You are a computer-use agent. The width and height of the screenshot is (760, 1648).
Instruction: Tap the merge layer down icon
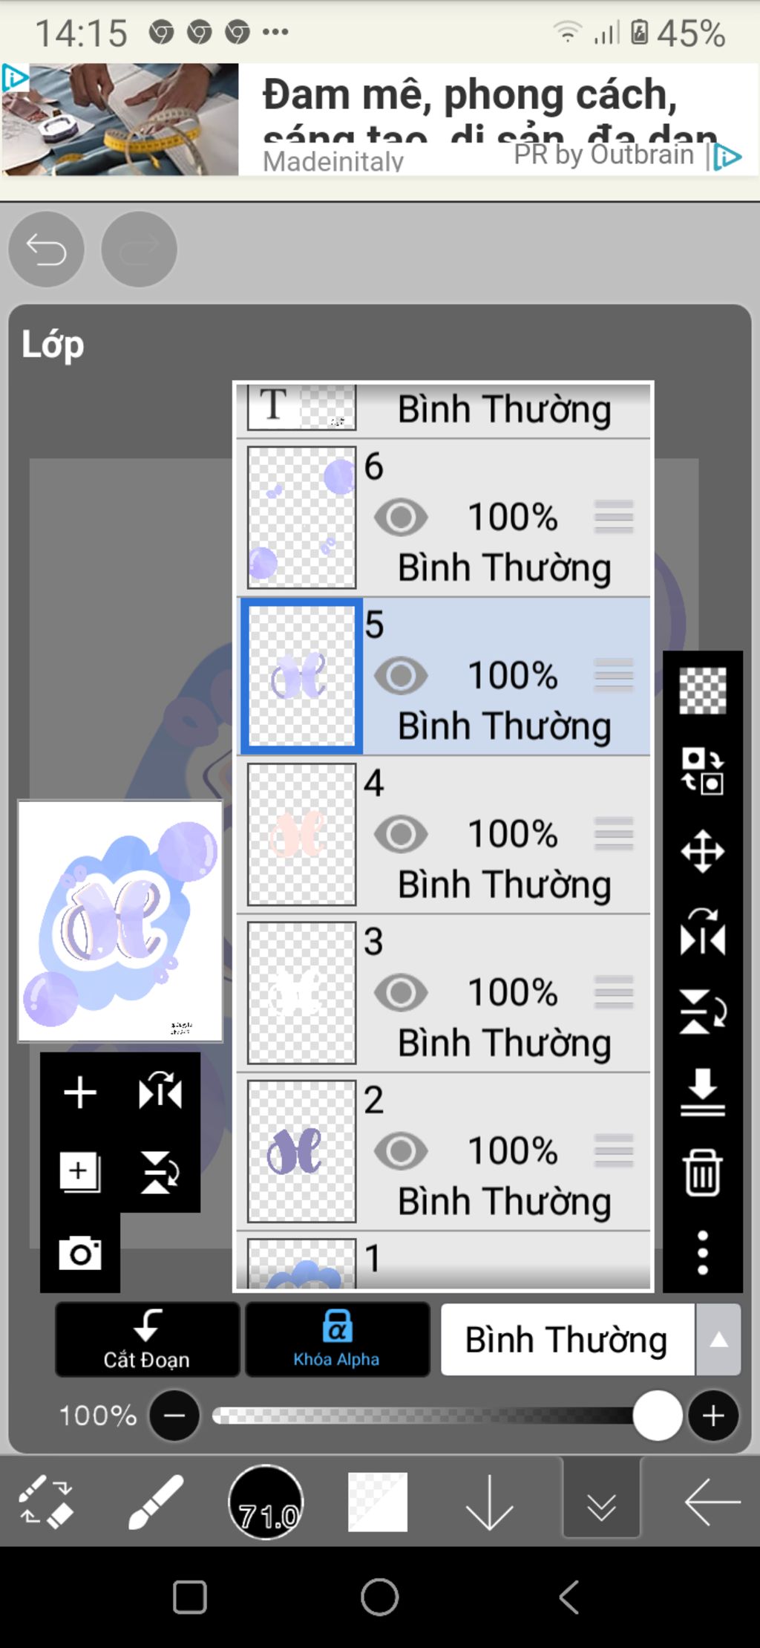[702, 1092]
